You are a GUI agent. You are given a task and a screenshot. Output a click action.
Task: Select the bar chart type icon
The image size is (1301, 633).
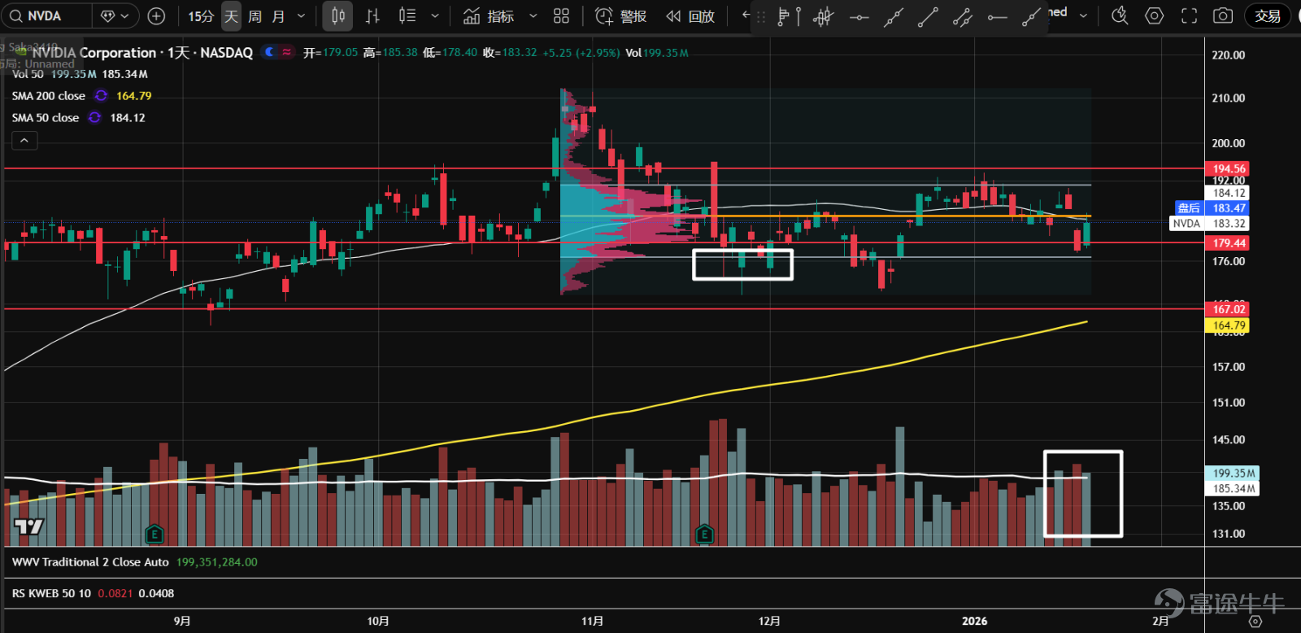click(372, 15)
